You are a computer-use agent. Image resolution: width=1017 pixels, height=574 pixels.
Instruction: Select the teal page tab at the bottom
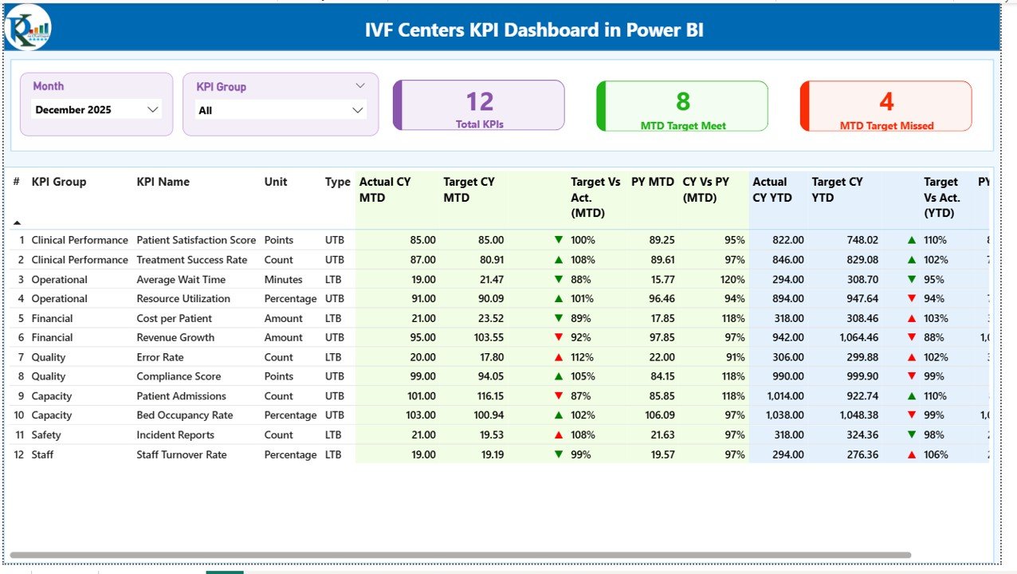[224, 572]
